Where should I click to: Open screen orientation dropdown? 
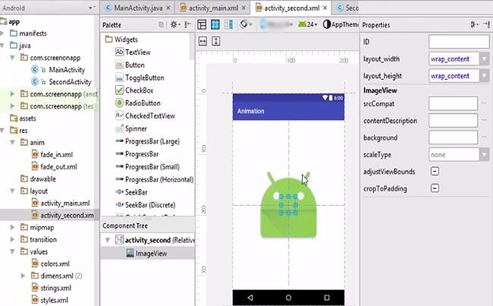(246, 24)
